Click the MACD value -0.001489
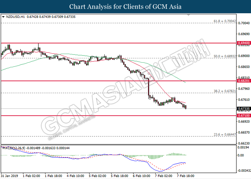 33,148
